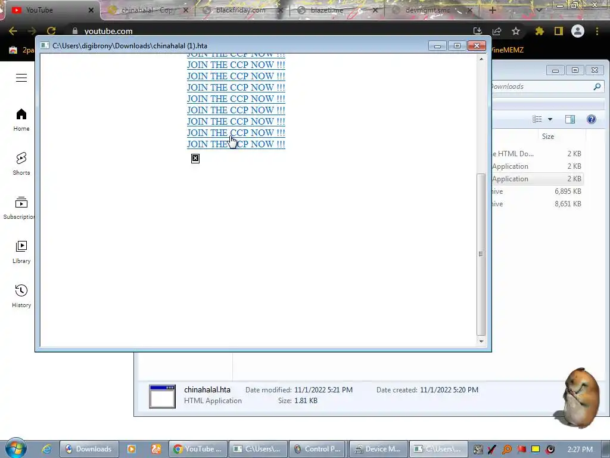Click the install app icon in address bar
610x458 pixels.
pyautogui.click(x=478, y=31)
